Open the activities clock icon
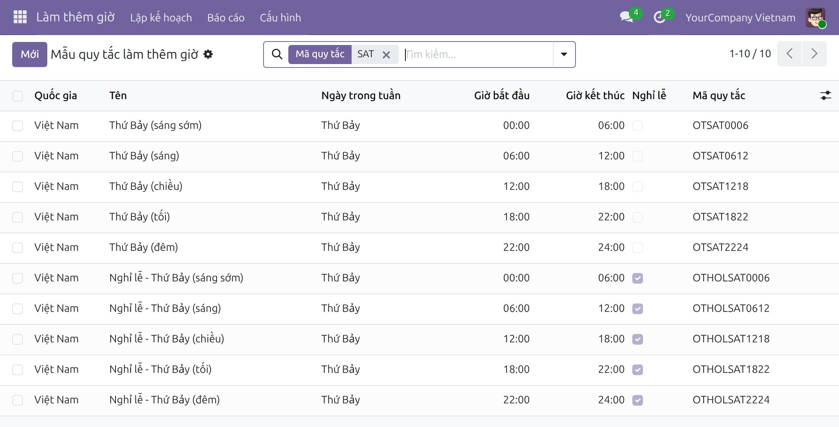 pyautogui.click(x=659, y=17)
